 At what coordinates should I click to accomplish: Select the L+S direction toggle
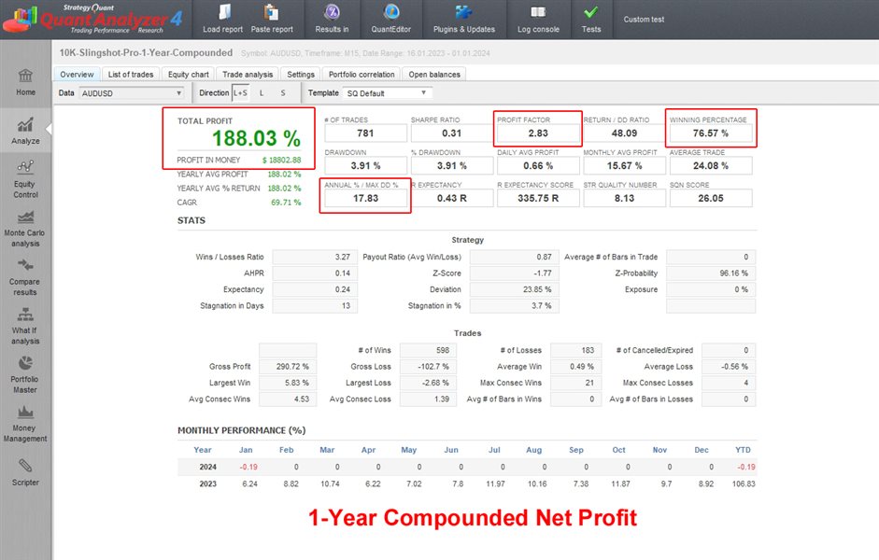click(240, 93)
